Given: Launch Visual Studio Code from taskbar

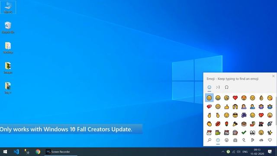Looking at the screenshot, I should coord(16,152).
